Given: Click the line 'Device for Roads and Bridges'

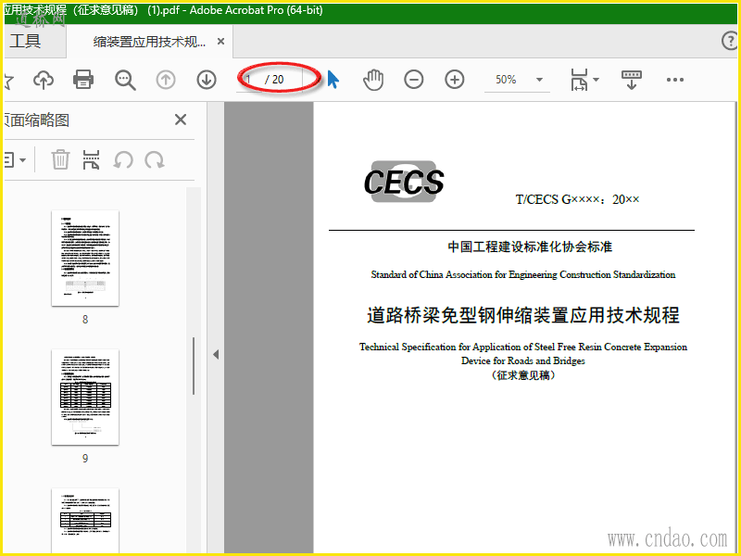Looking at the screenshot, I should [523, 360].
